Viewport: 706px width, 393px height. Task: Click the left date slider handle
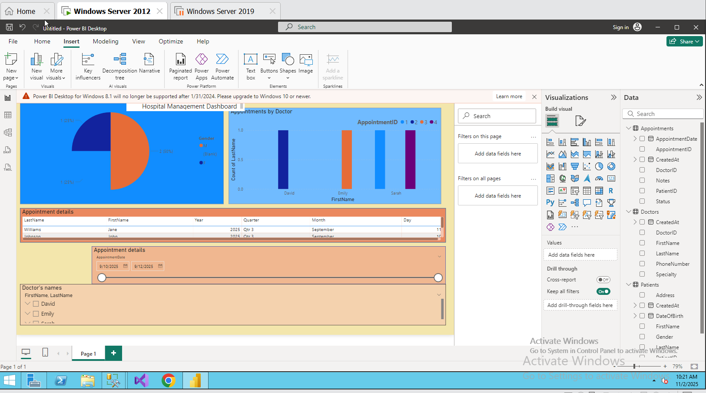coord(102,277)
